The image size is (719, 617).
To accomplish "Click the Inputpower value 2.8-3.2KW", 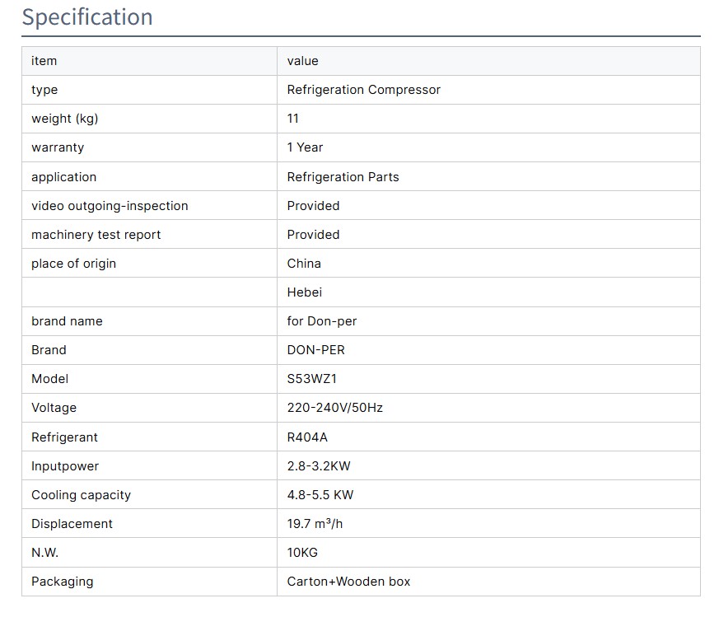I will click(319, 466).
